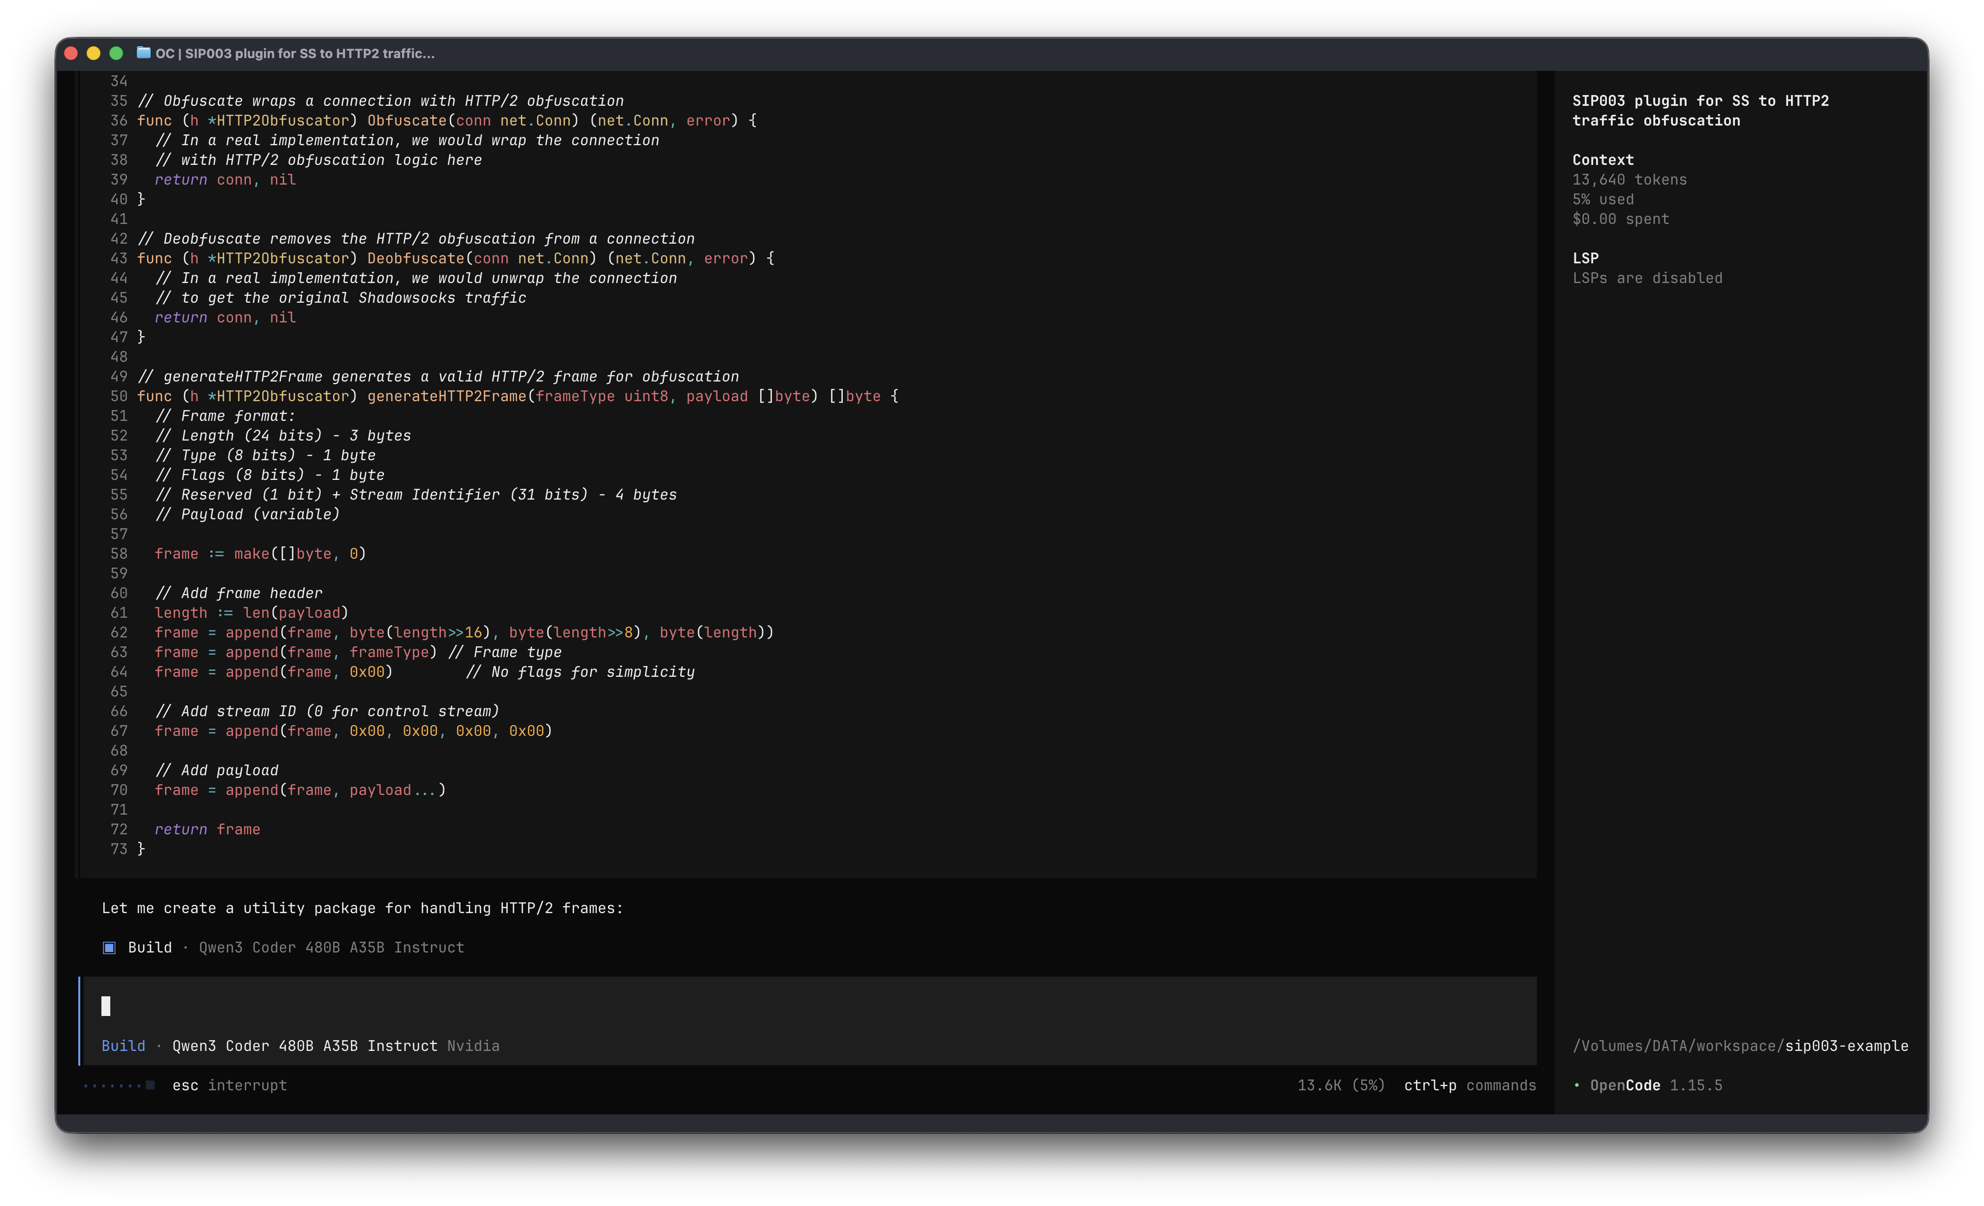The image size is (1984, 1206).
Task: Click the green maximize window button
Action: pos(116,53)
